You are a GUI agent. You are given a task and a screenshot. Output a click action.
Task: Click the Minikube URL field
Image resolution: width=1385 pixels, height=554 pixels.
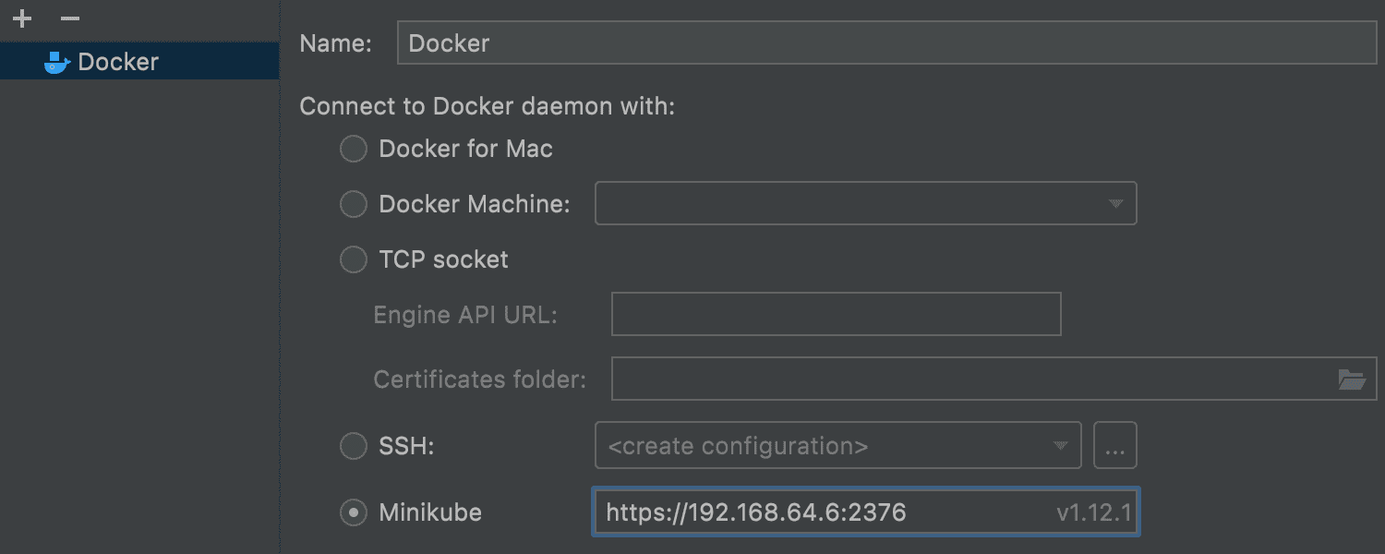866,512
